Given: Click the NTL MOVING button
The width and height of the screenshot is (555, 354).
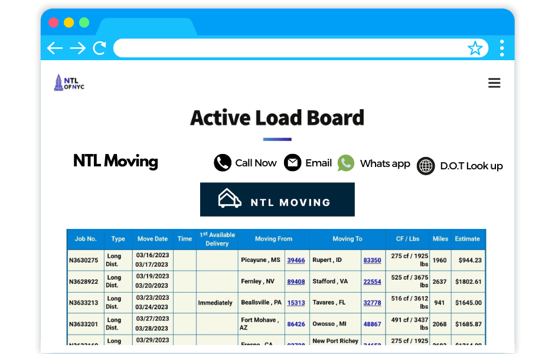Looking at the screenshot, I should point(277,199).
